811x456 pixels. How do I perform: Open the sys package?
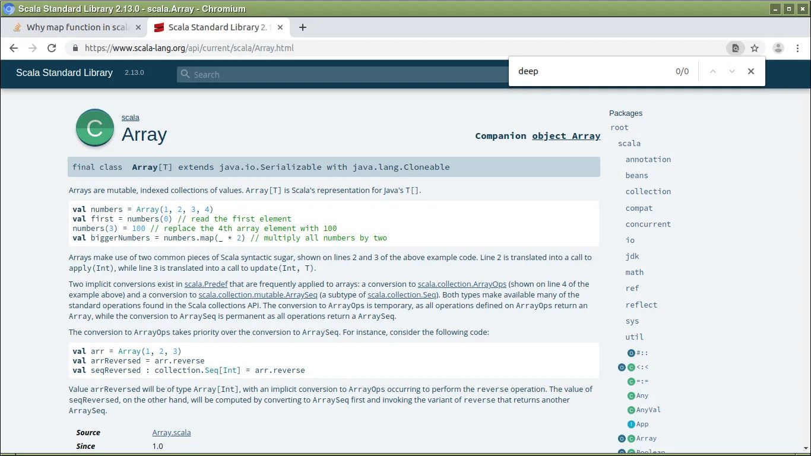tap(632, 321)
